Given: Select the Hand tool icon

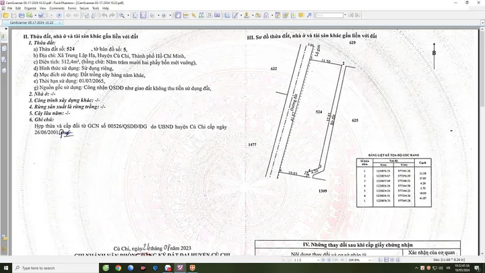Looking at the screenshot, I should (178, 15).
